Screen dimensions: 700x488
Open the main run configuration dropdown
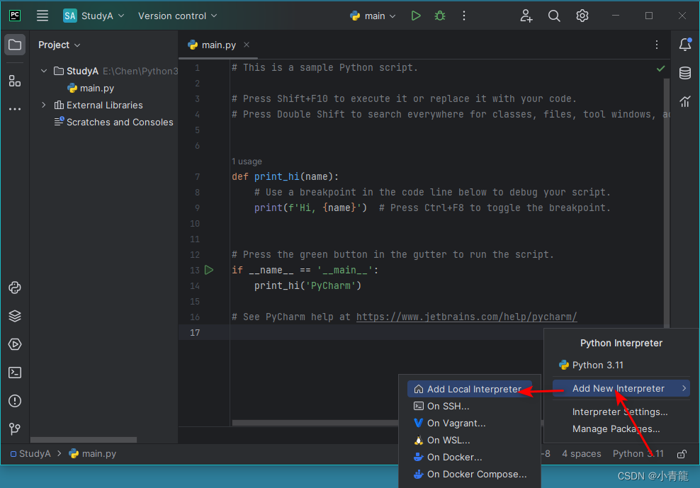[373, 16]
